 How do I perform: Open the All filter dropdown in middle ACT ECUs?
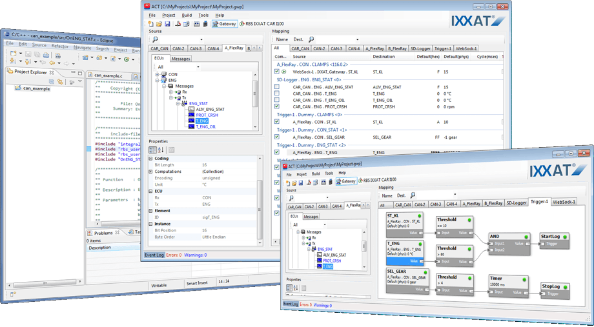(x=198, y=67)
